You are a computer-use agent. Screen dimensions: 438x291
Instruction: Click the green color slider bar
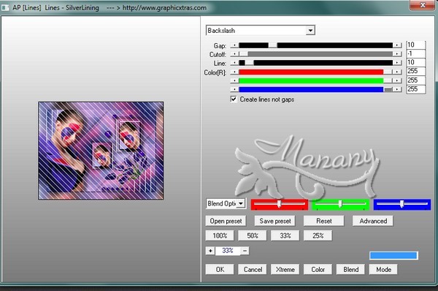[315, 81]
